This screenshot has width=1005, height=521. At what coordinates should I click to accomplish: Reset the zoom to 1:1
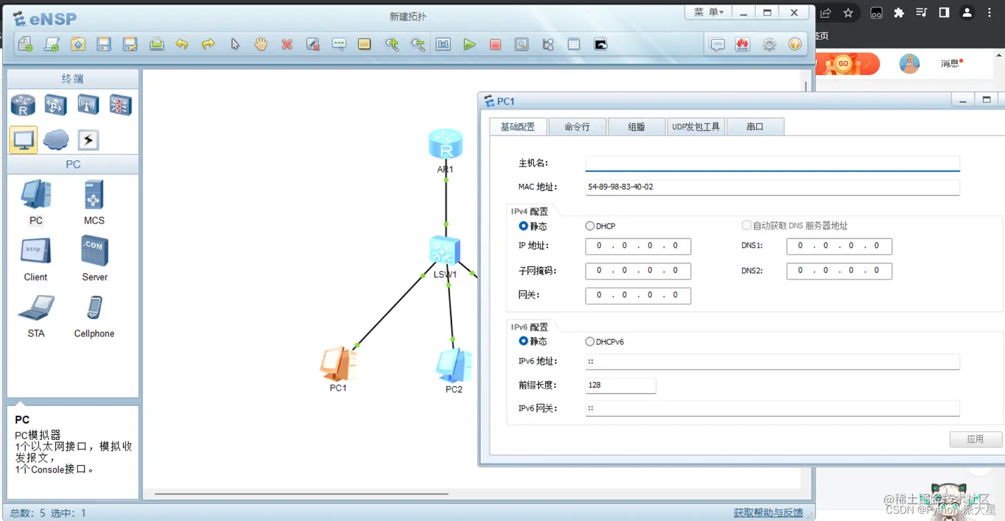point(443,45)
